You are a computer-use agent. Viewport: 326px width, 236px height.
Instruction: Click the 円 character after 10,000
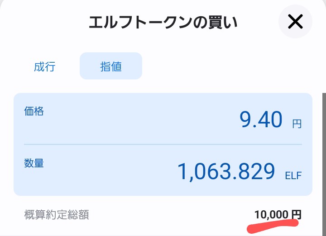click(296, 215)
